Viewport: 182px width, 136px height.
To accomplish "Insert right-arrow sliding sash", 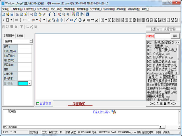I will click(x=164, y=20).
